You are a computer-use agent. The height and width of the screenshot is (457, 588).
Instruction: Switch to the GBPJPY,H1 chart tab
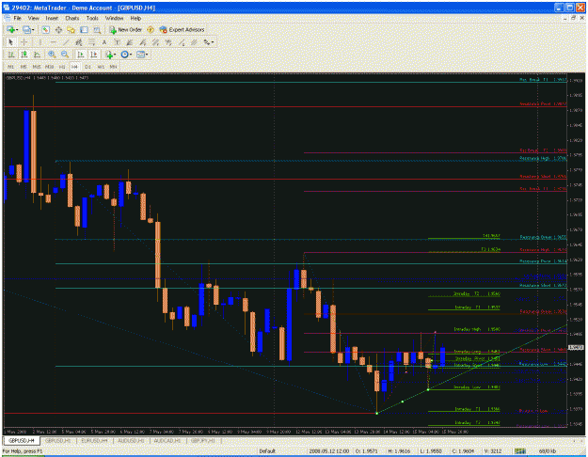pos(203,441)
